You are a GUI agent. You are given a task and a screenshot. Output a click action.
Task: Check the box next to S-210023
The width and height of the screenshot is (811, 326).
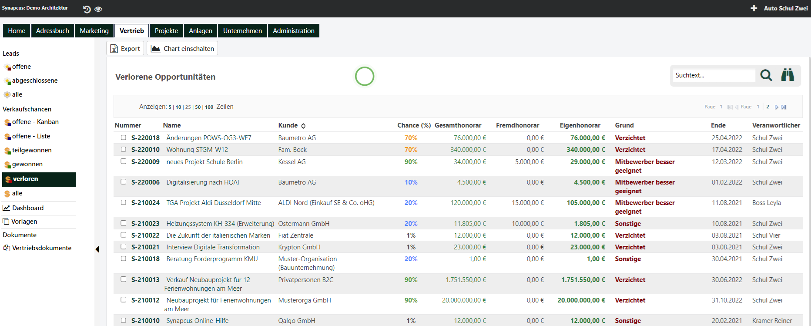tap(124, 223)
